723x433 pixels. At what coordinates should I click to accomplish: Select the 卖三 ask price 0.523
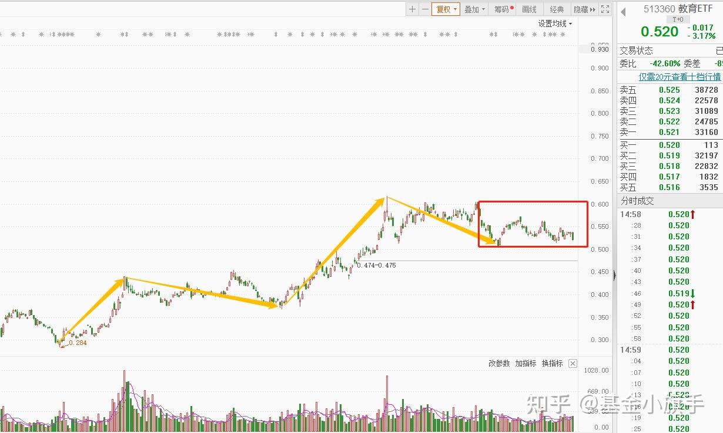click(669, 111)
